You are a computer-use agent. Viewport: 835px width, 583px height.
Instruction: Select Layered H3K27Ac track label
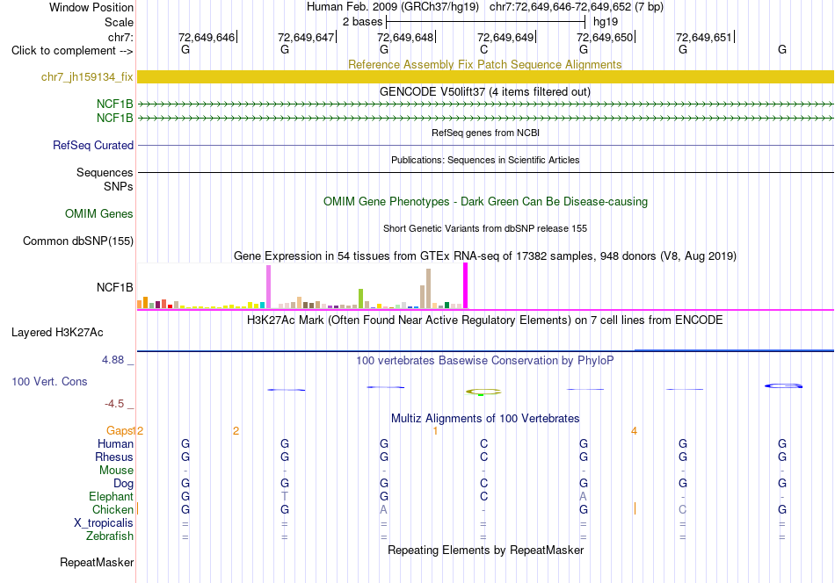tap(57, 333)
